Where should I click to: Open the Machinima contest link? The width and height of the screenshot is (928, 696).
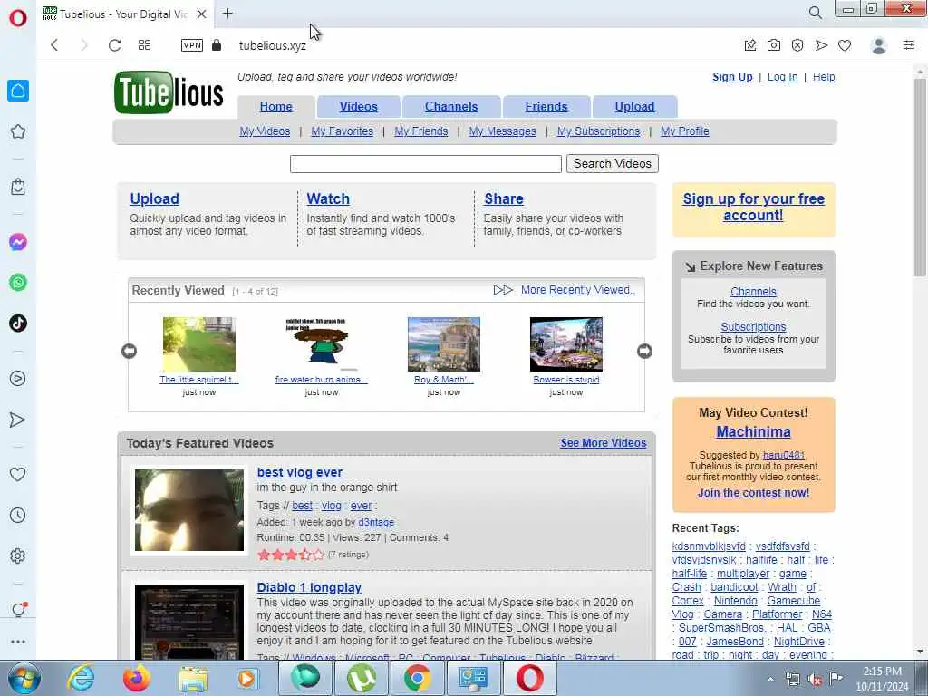point(753,431)
